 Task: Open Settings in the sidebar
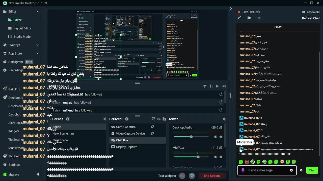click(11, 165)
